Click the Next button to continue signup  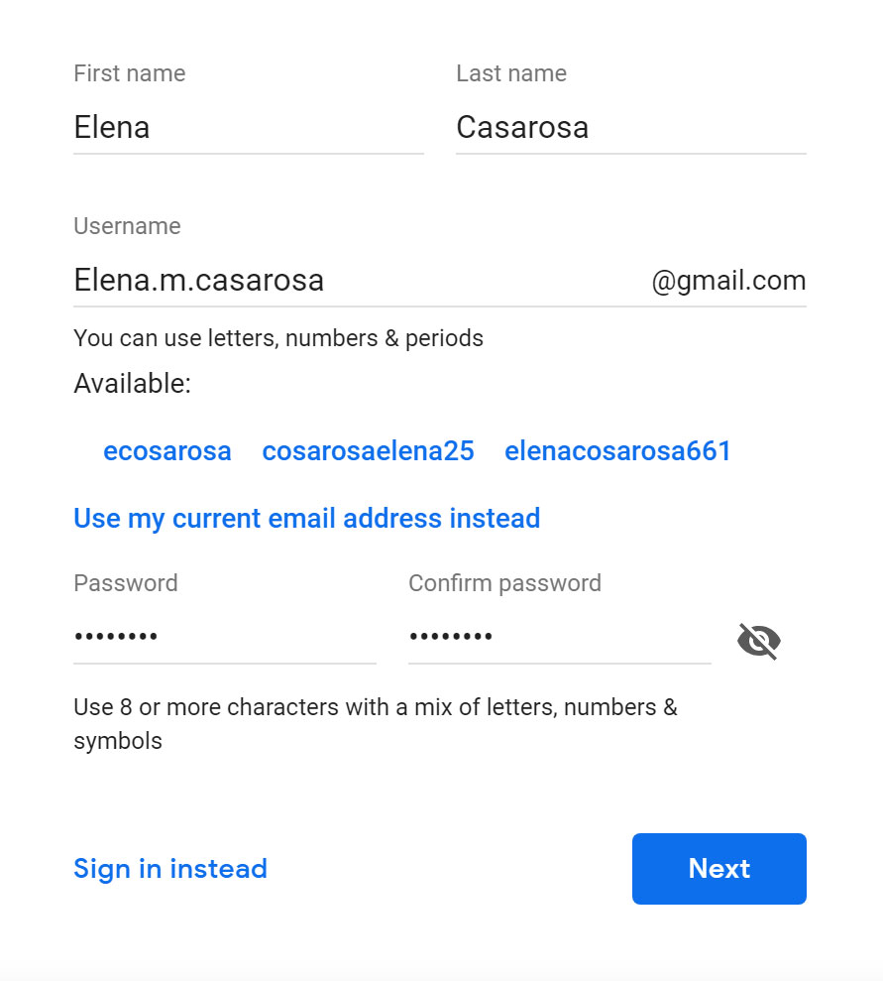[718, 869]
